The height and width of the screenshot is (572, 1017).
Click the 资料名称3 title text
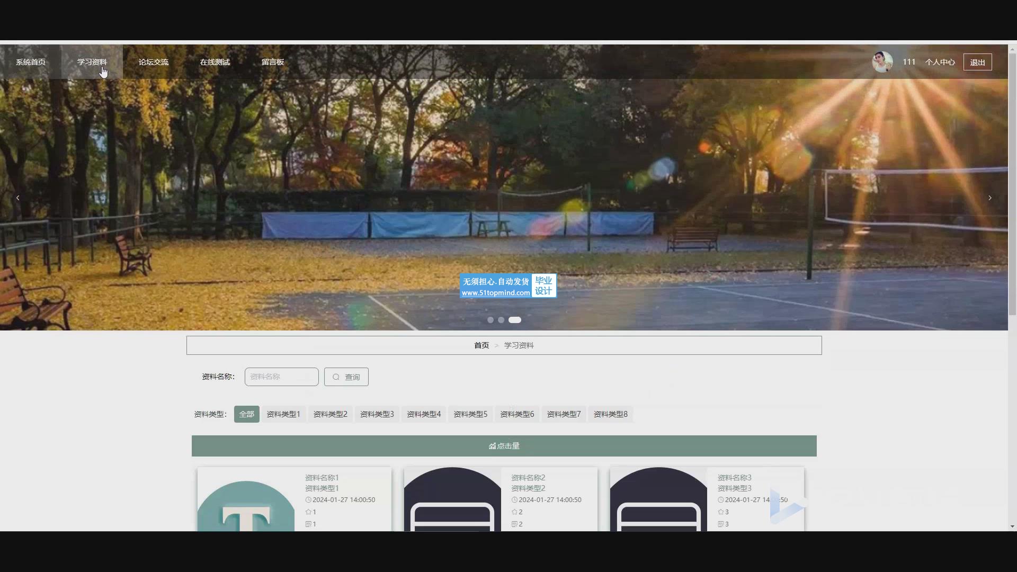click(x=735, y=478)
